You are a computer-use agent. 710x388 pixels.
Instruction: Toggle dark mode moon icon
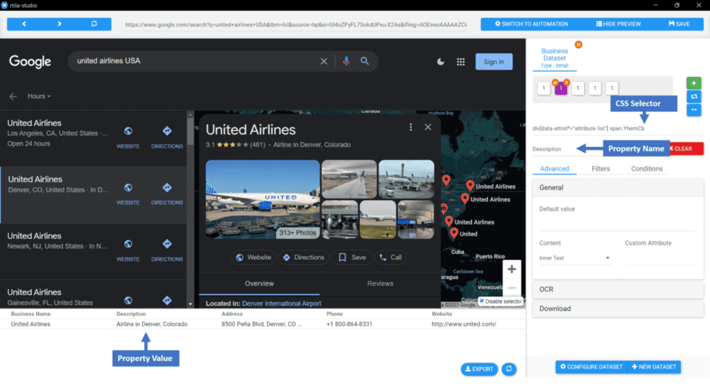tap(440, 62)
